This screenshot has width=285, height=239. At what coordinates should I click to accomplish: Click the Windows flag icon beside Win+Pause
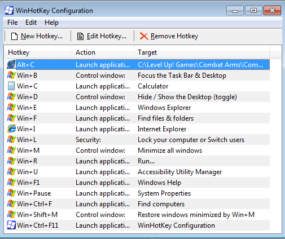pos(11,193)
